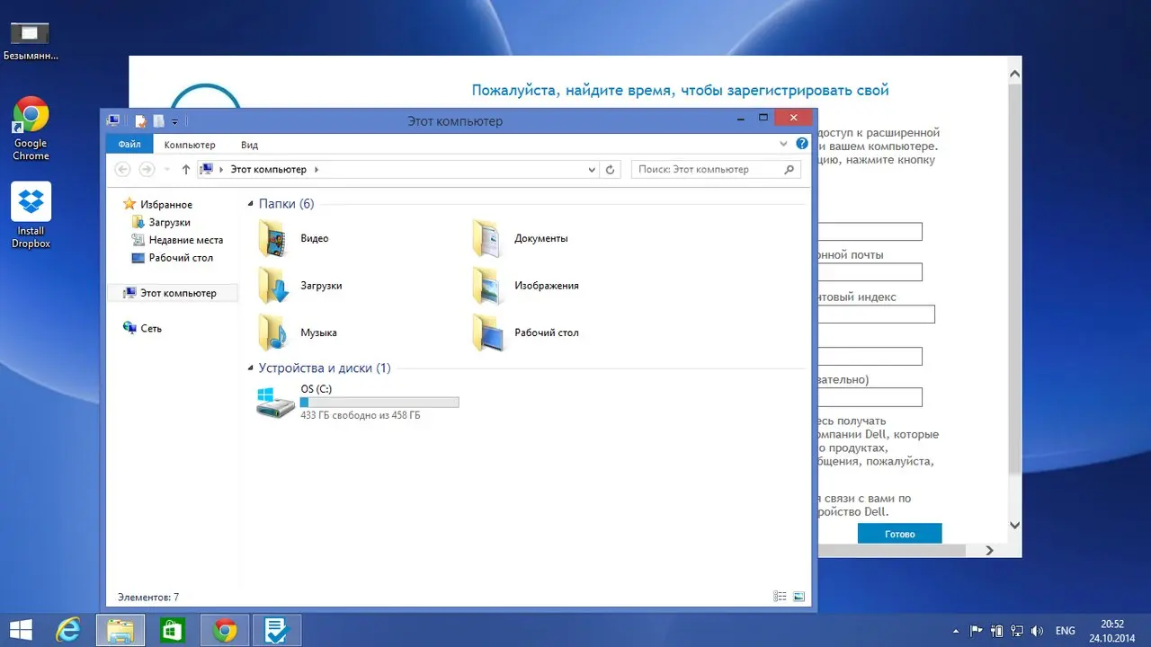Click the Properties icon in the quick access toolbar
1151x647 pixels.
point(140,120)
